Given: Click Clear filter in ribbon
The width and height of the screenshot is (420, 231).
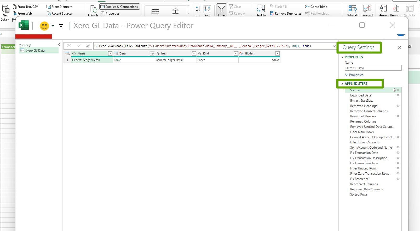Looking at the screenshot, I should pyautogui.click(x=235, y=7).
